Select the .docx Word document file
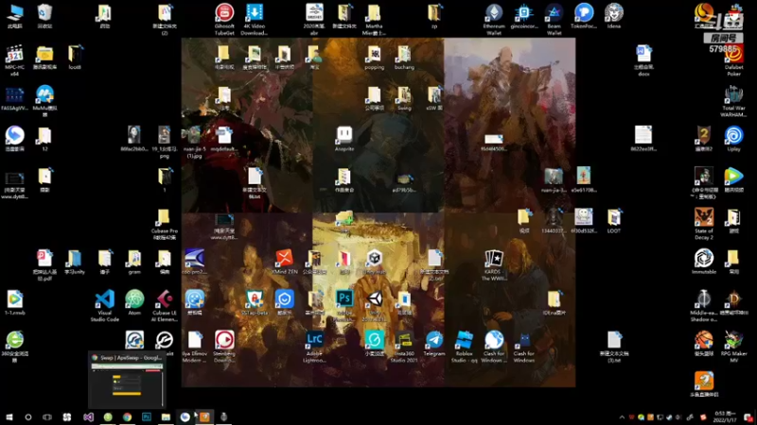This screenshot has height=425, width=757. (643, 60)
